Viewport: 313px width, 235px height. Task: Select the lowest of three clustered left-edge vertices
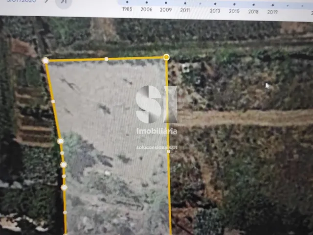(x=64, y=187)
